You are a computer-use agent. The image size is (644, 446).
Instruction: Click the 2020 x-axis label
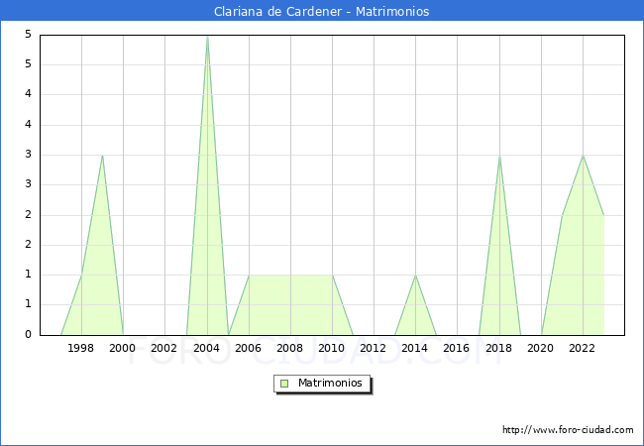coord(541,348)
